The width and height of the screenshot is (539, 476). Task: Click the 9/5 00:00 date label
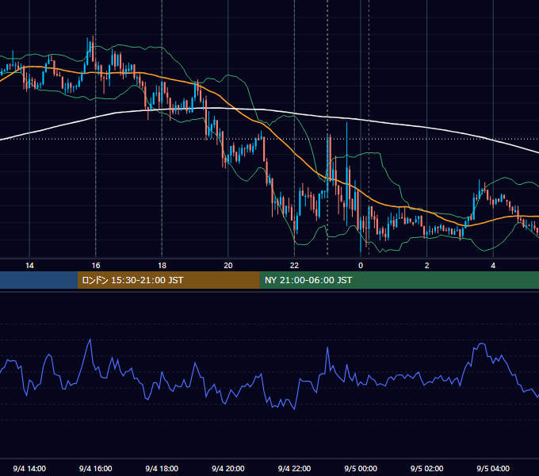361,468
